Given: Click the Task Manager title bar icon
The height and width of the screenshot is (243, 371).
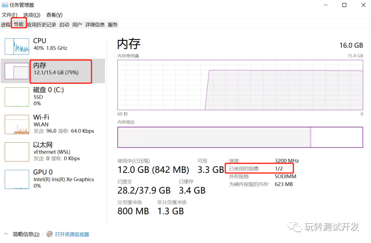Looking at the screenshot, I should click(x=5, y=5).
